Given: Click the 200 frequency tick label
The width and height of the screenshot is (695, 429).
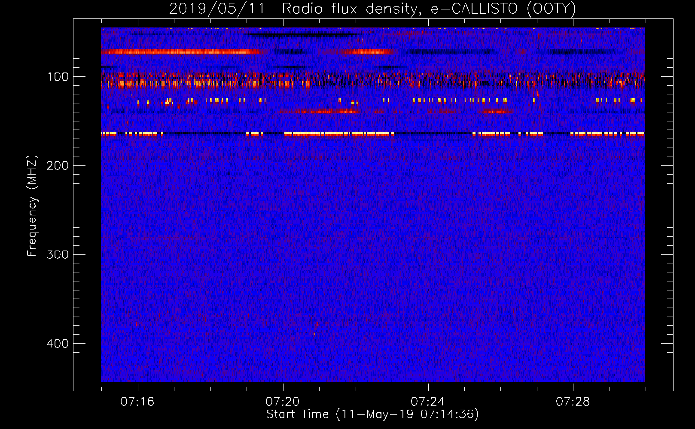Looking at the screenshot, I should coord(58,166).
